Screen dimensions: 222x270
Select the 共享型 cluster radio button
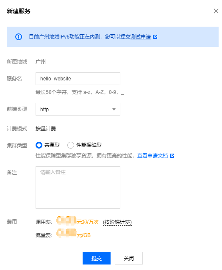(x=39, y=145)
